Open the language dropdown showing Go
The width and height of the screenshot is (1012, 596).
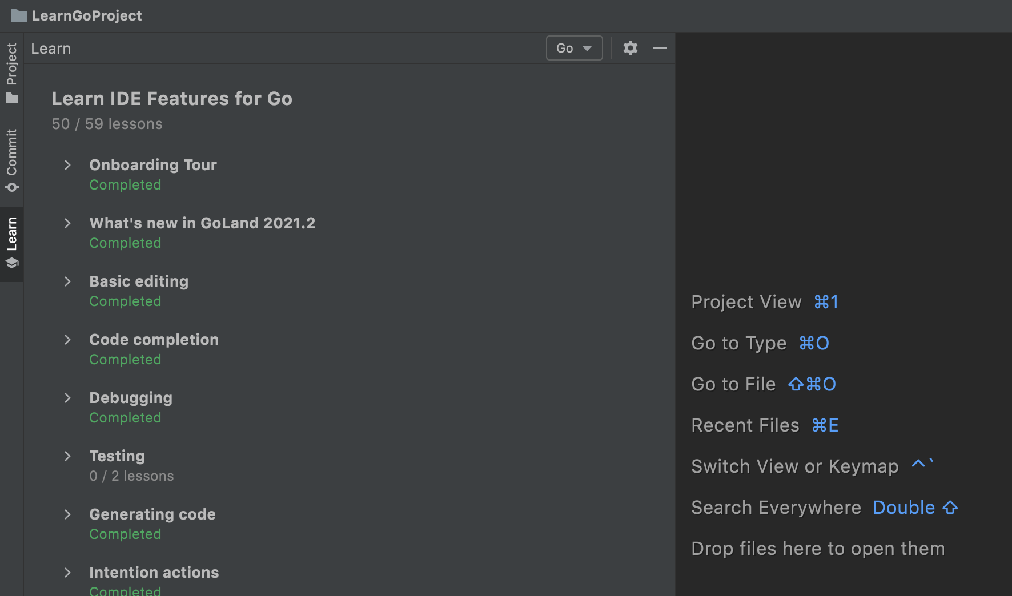(574, 48)
